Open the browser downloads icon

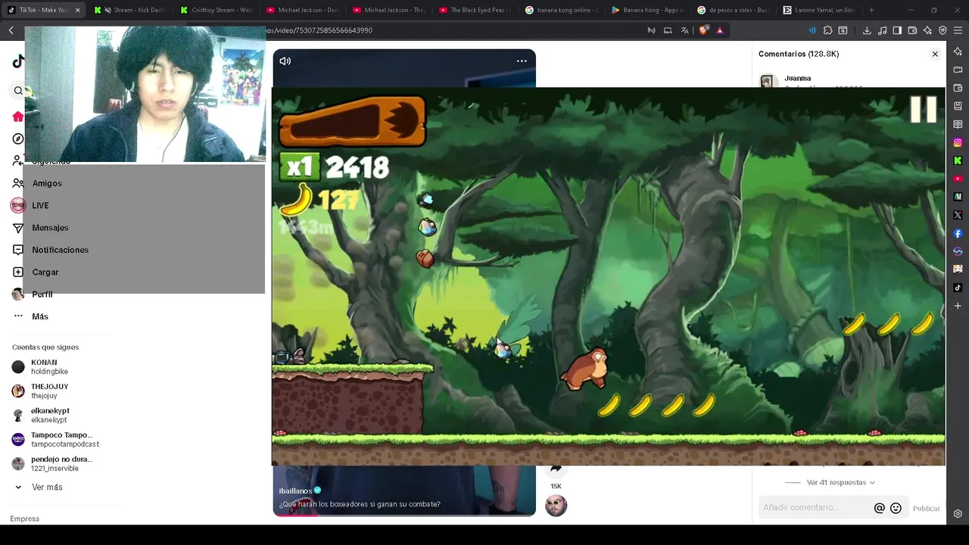point(867,30)
